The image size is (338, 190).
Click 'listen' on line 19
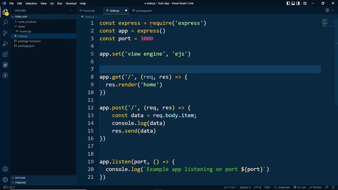pyautogui.click(x=121, y=162)
